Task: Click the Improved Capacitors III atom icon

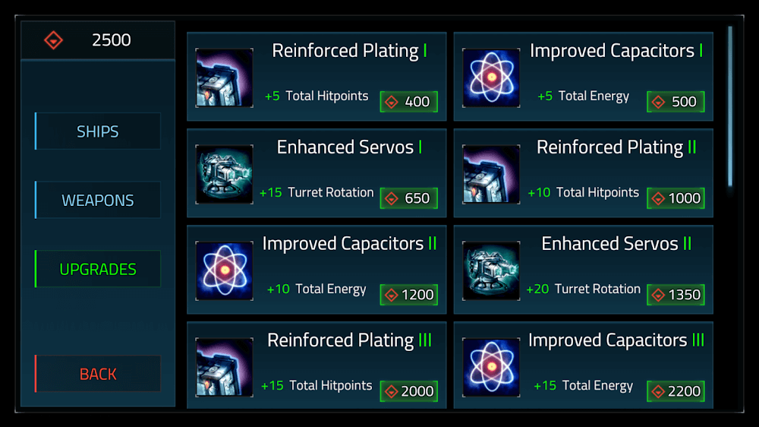Action: click(x=491, y=367)
